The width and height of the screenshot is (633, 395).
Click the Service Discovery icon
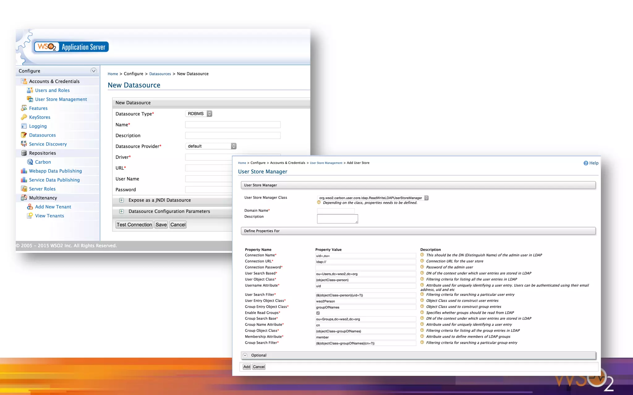[x=24, y=144]
